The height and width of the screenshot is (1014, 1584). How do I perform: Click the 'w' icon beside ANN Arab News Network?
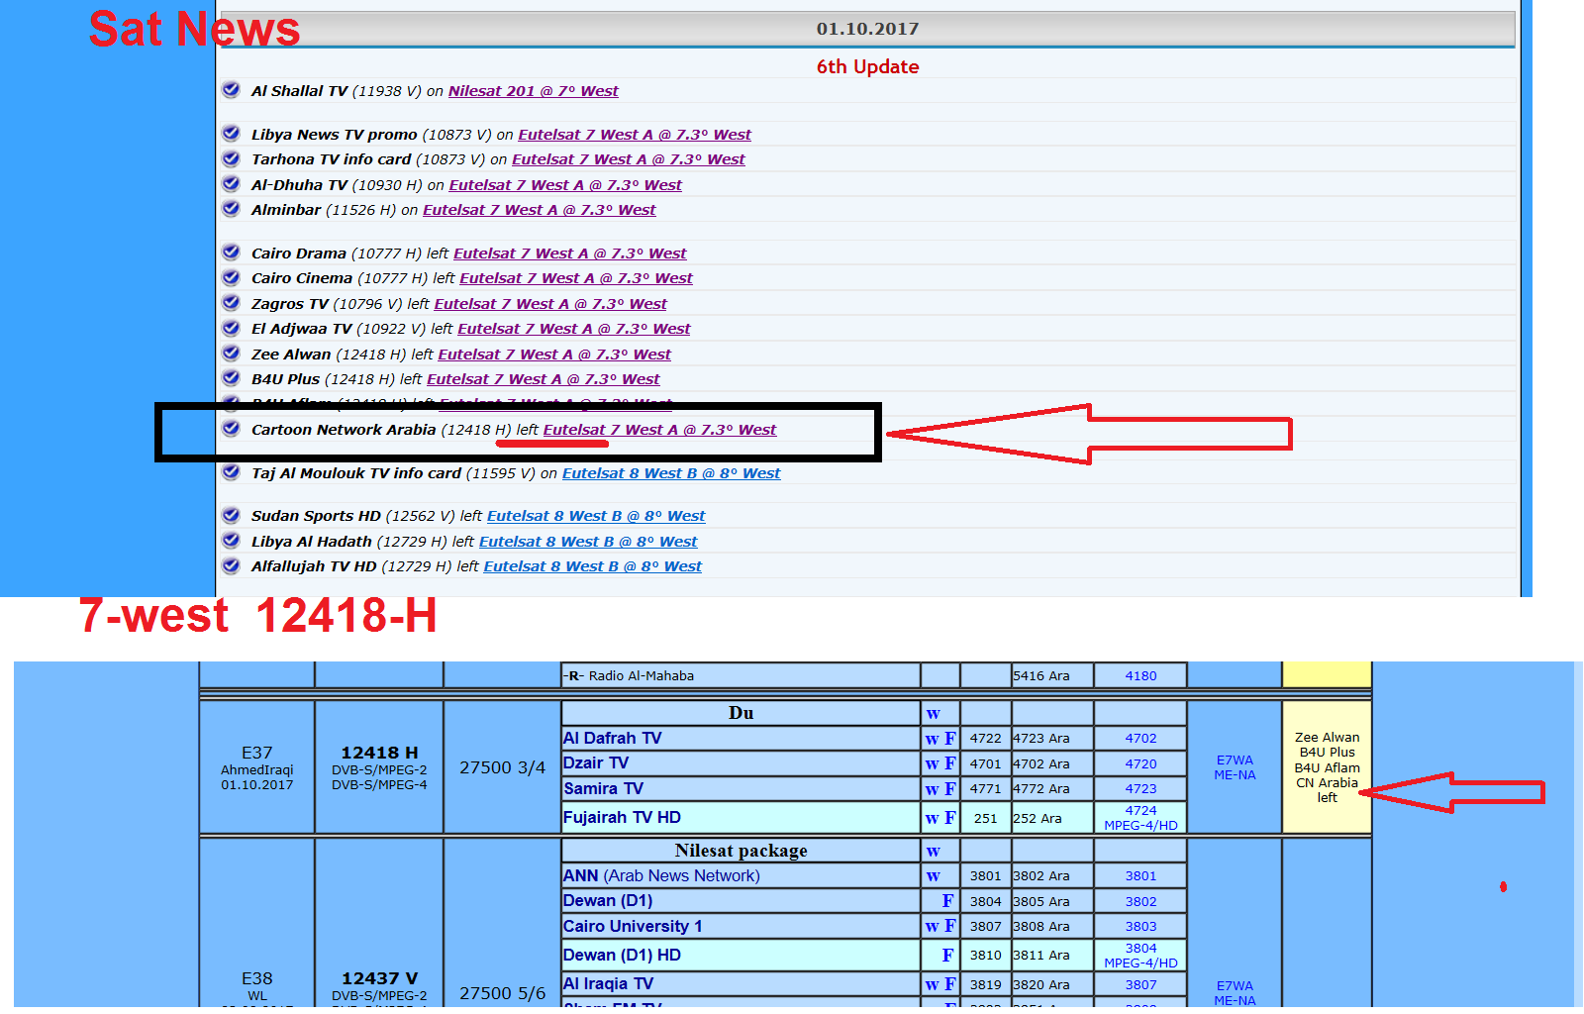pyautogui.click(x=934, y=875)
